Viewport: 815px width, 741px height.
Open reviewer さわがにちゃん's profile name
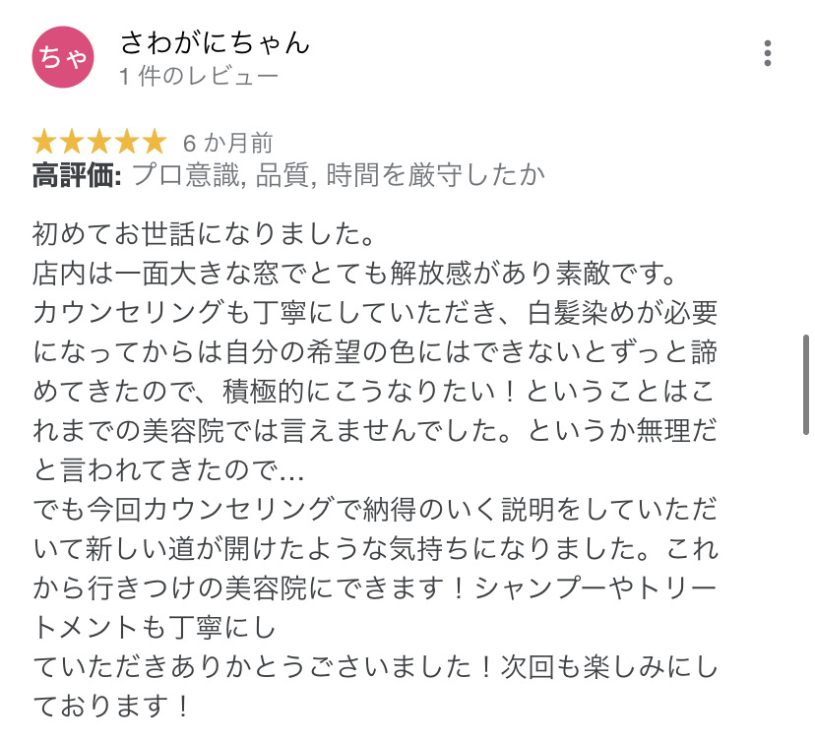[215, 42]
